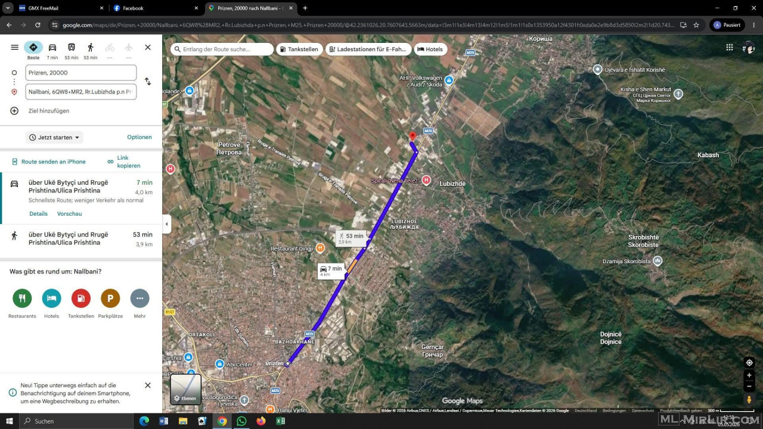Open the Parkplätze nearby category
The image size is (763, 429).
[110, 298]
